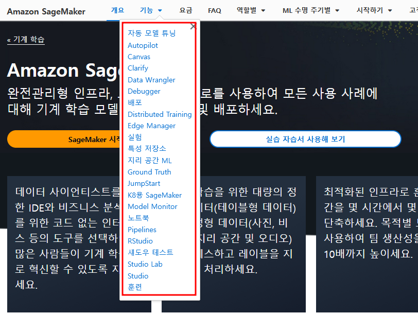This screenshot has width=418, height=314.
Task: Open the 개요 tab
Action: tap(117, 10)
